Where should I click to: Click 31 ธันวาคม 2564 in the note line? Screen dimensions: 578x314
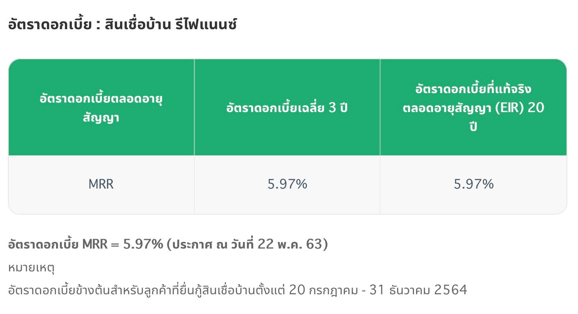point(418,290)
